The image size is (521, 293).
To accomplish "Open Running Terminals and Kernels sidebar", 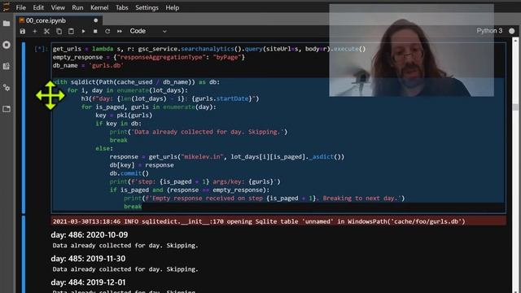I will pyautogui.click(x=7, y=45).
